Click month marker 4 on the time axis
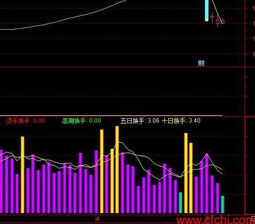The height and width of the screenshot is (224, 255). point(98,219)
